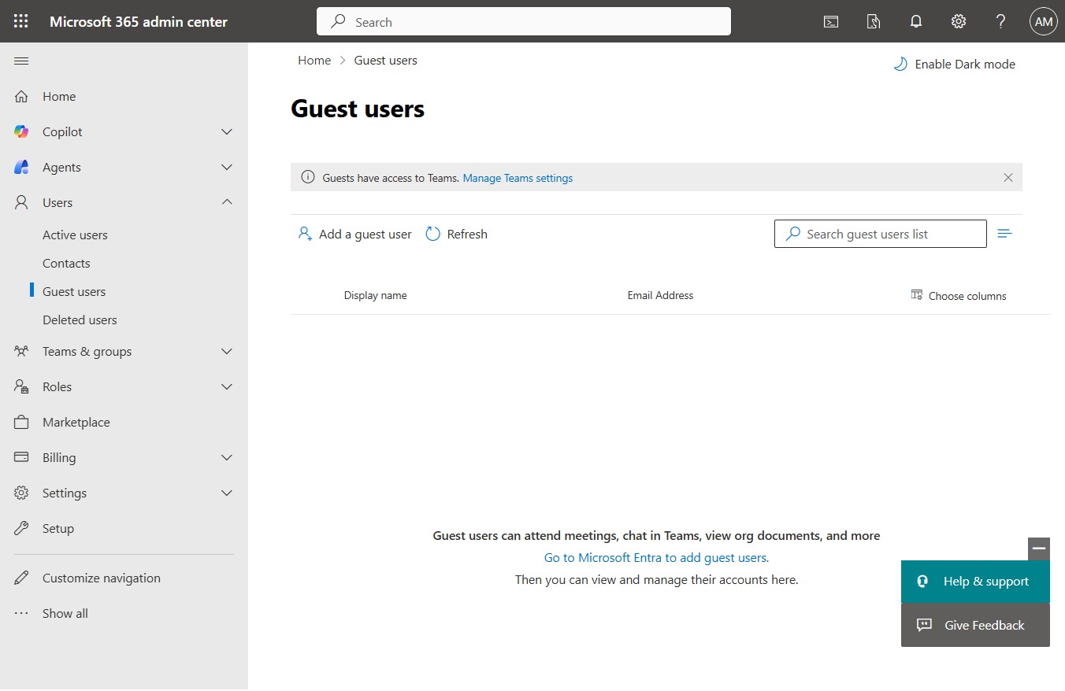Open the settings gear in header
This screenshot has width=1065, height=691.
[959, 22]
